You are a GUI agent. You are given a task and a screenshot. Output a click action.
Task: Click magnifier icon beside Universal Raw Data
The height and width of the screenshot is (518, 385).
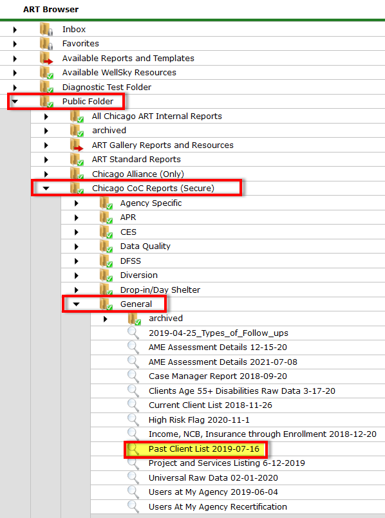coord(133,477)
